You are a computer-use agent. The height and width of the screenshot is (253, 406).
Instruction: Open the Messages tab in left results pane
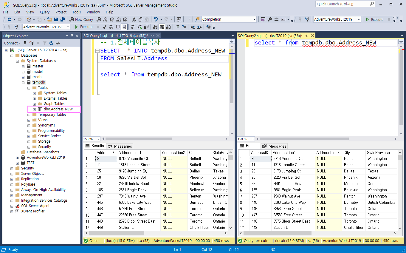(120, 146)
